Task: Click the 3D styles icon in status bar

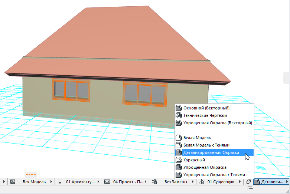Action: click(x=257, y=182)
